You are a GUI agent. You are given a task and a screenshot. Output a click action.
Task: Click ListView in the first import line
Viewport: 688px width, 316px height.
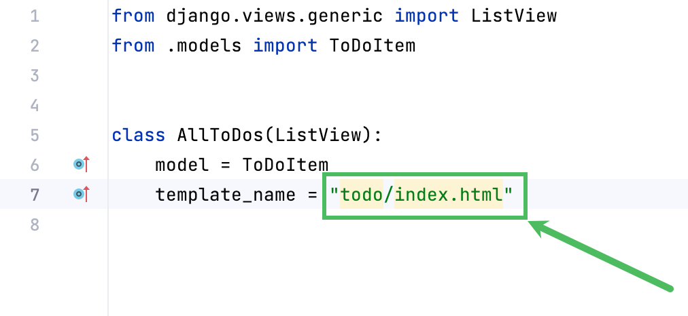[514, 16]
